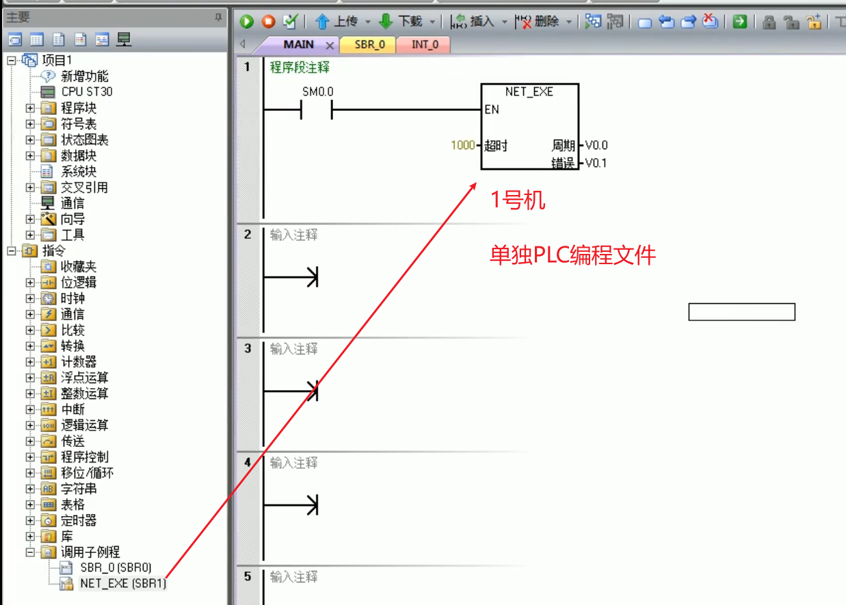Viewport: 846px width, 605px height.
Task: Click the empty rectangle input box
Action: click(741, 312)
